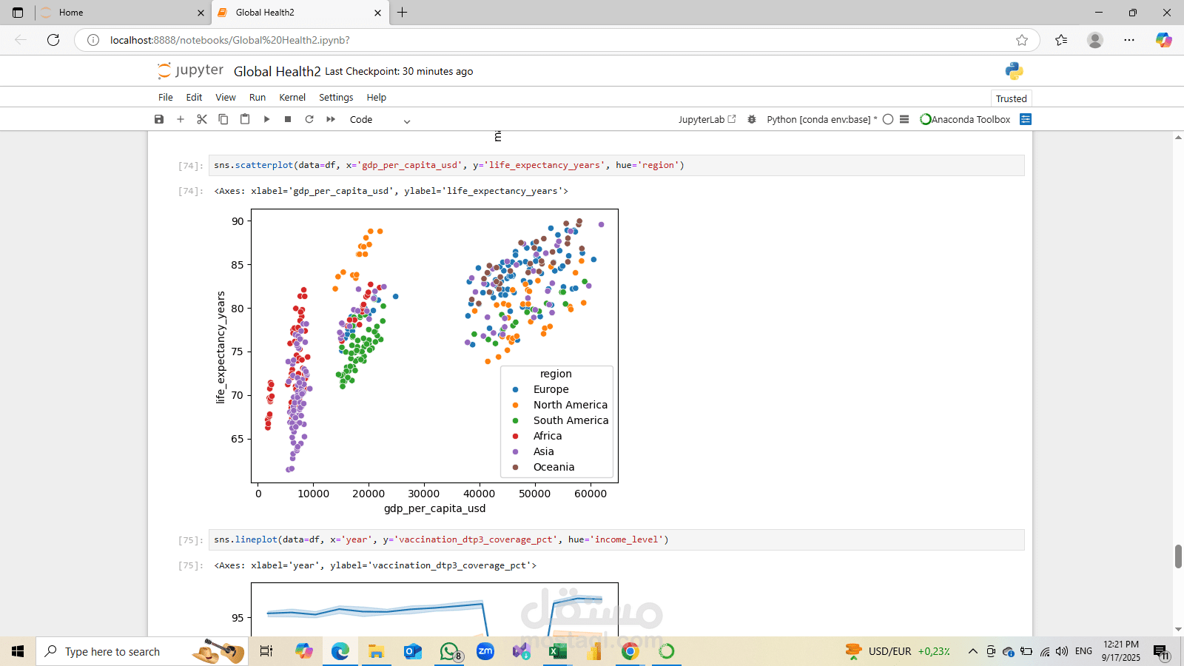Click the Oceania legend label
Image resolution: width=1184 pixels, height=666 pixels.
coord(554,467)
